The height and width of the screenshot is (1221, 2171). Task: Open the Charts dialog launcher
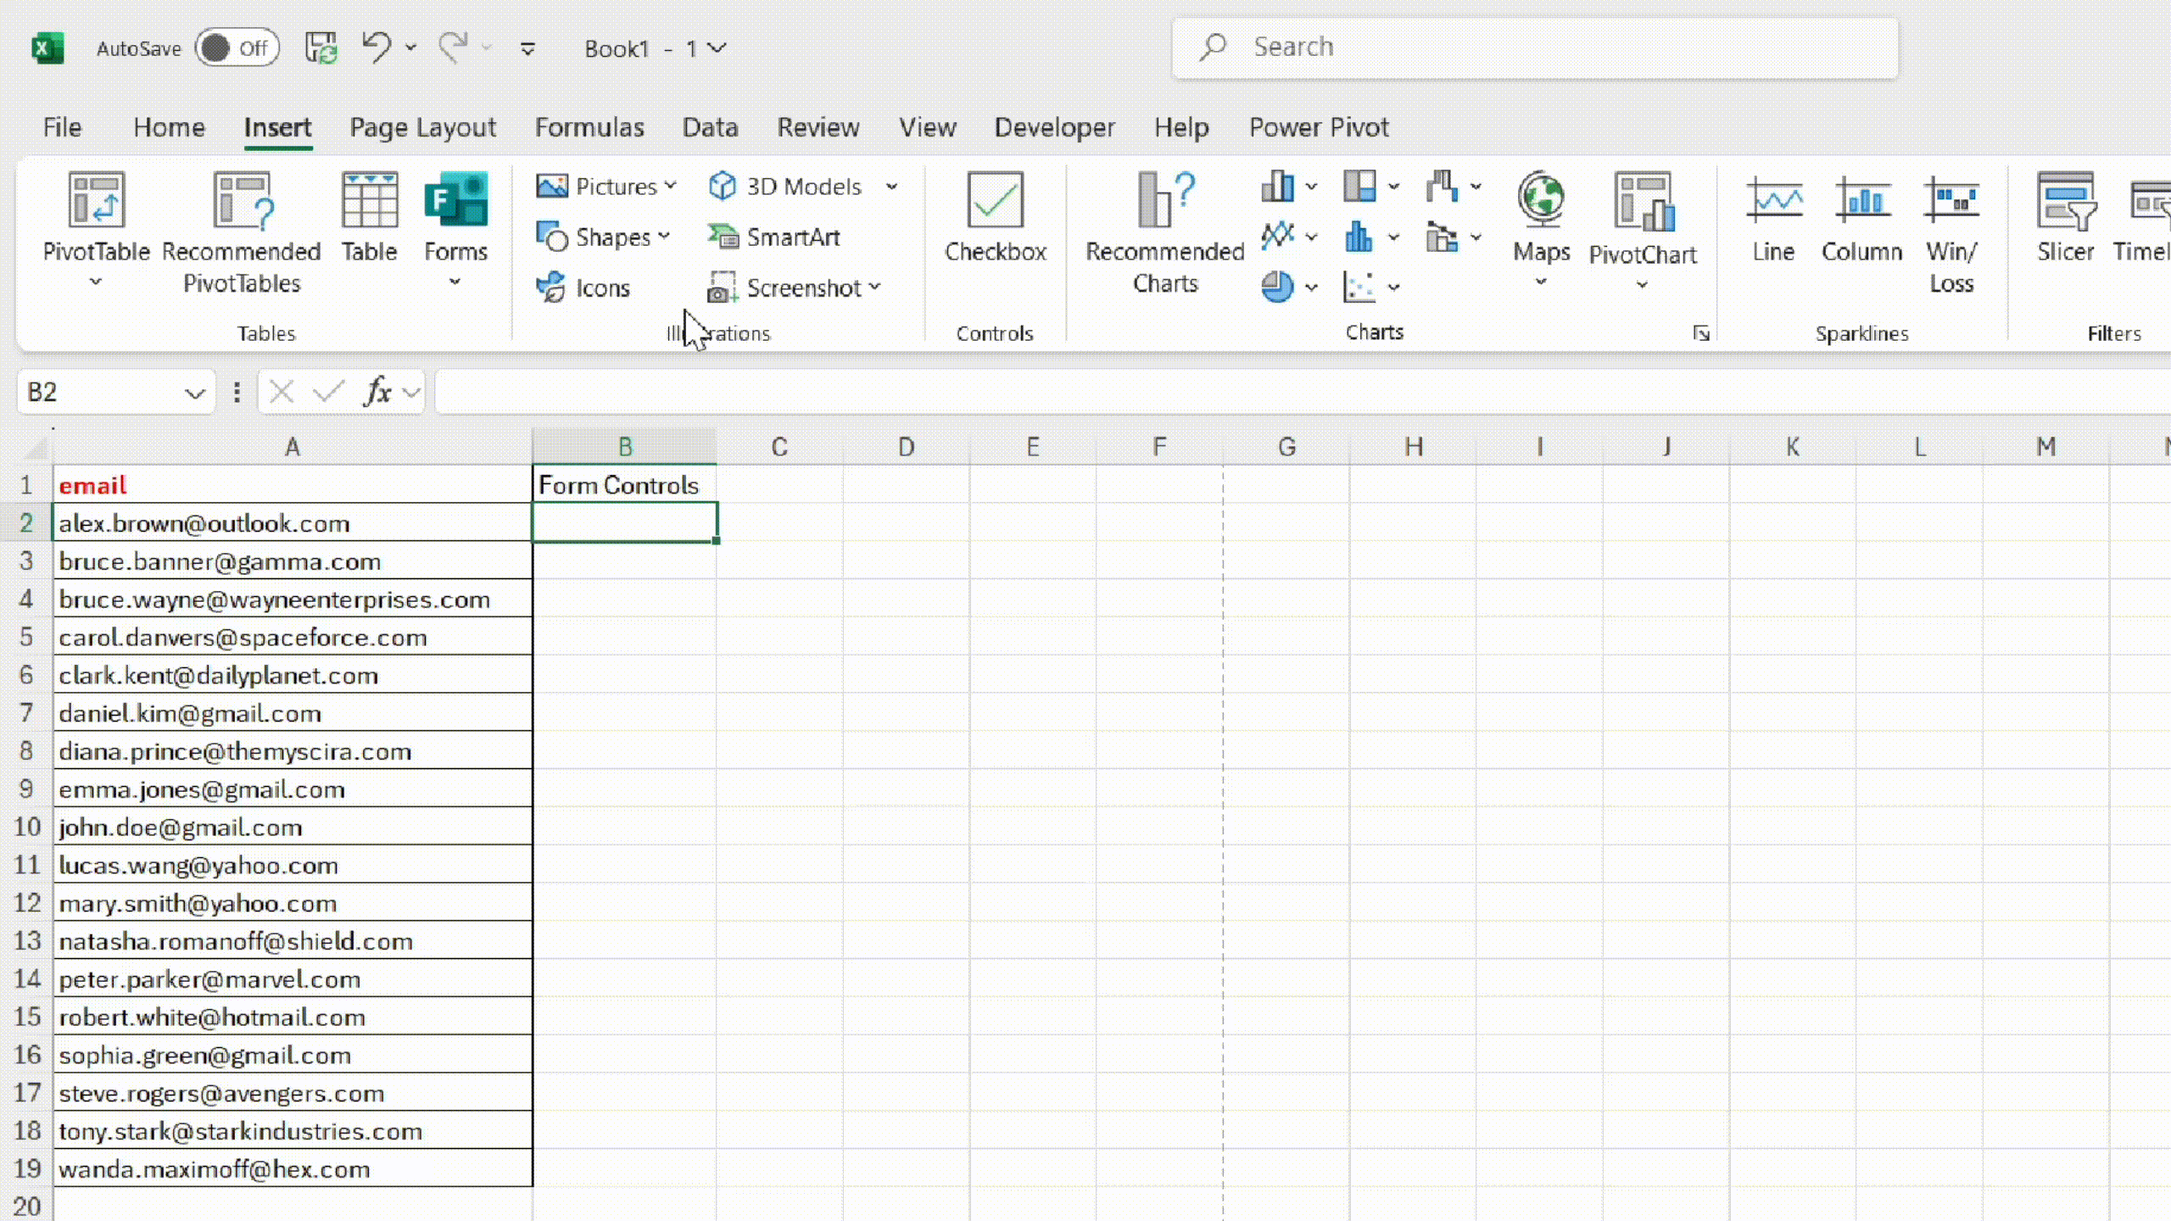click(1700, 333)
